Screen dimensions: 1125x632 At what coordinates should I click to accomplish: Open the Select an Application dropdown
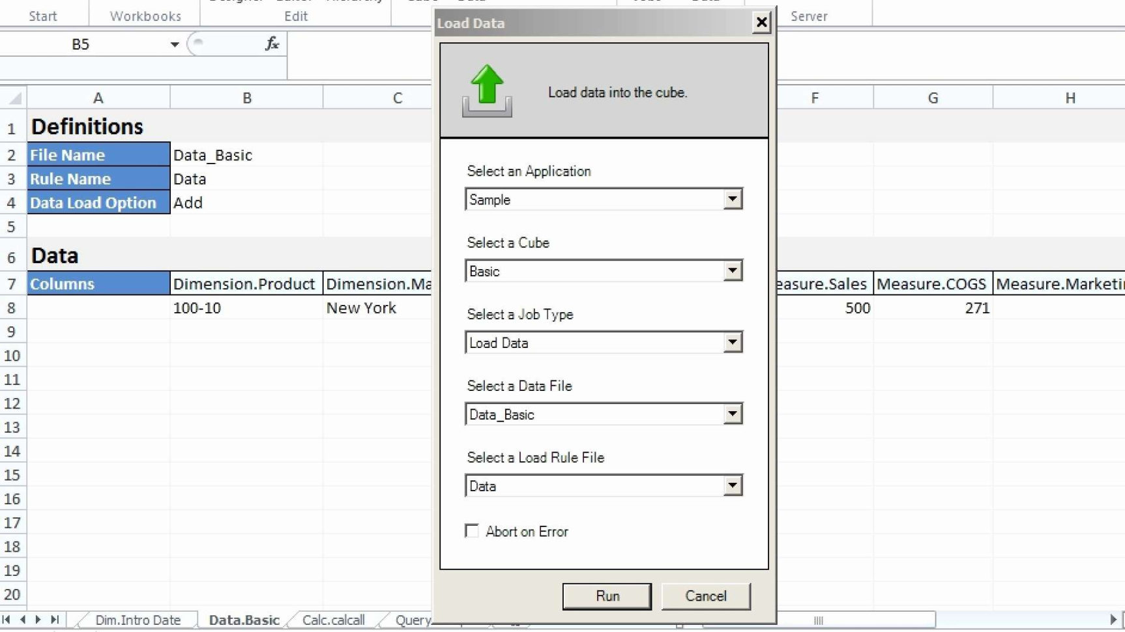click(x=733, y=199)
